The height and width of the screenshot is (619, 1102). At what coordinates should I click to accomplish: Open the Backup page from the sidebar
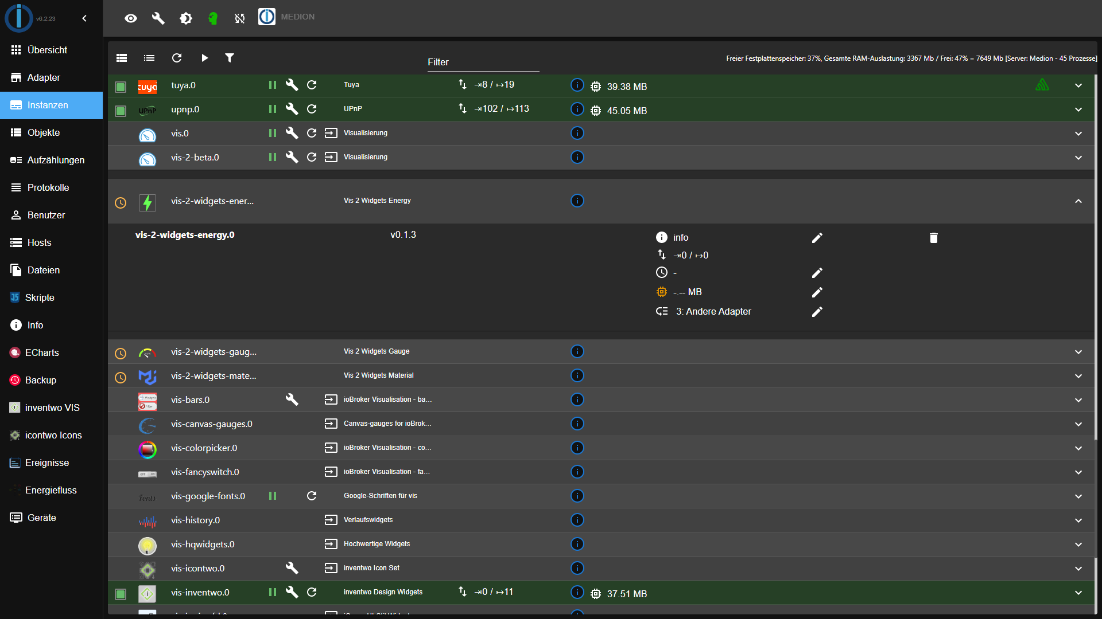(52, 380)
